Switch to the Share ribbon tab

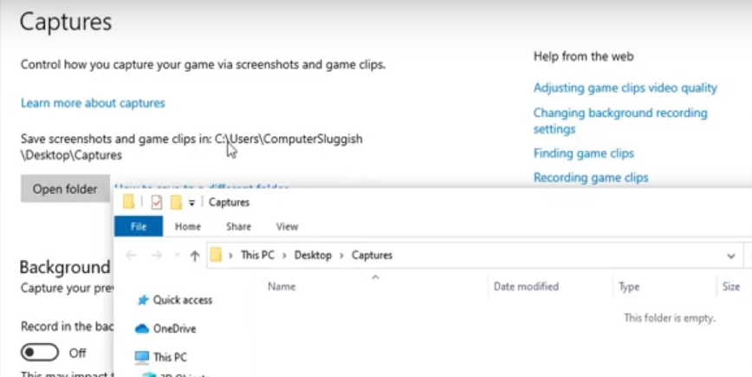pos(238,226)
